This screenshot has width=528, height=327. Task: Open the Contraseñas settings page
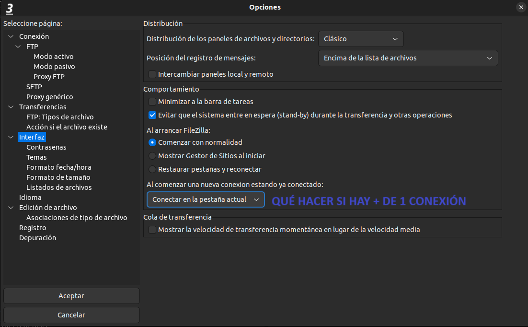pyautogui.click(x=46, y=147)
